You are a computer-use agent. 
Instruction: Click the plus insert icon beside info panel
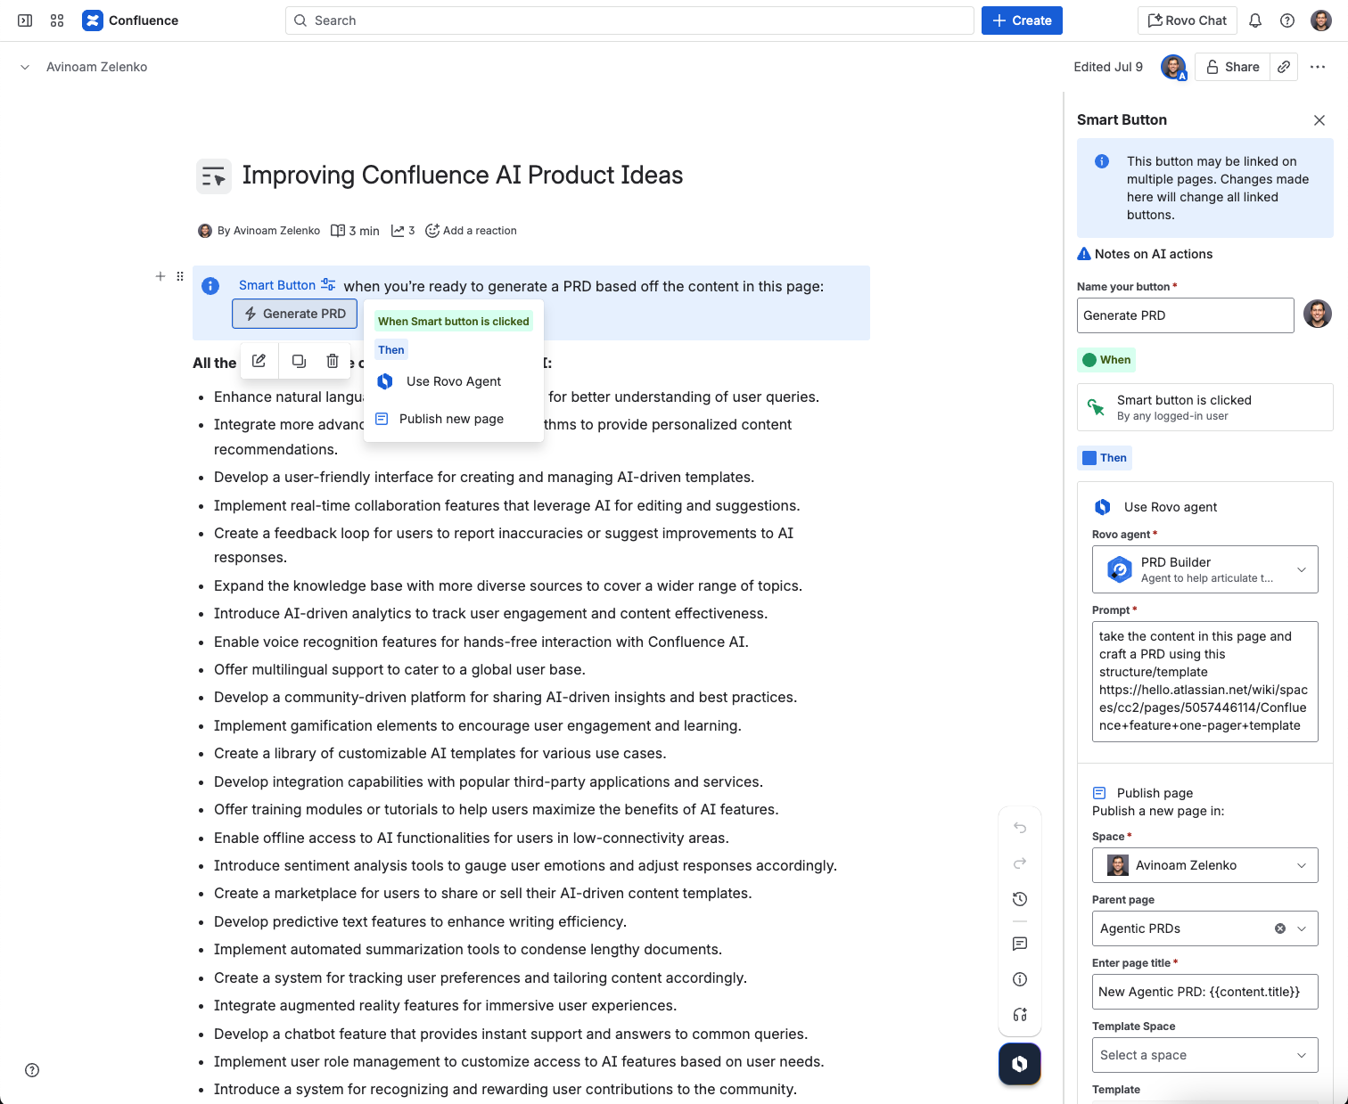[160, 276]
